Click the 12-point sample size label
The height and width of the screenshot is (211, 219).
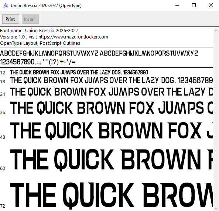pos(3,73)
